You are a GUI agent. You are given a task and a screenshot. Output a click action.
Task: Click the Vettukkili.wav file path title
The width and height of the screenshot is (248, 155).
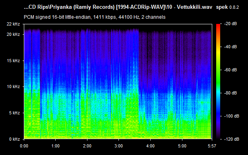(x=118, y=7)
